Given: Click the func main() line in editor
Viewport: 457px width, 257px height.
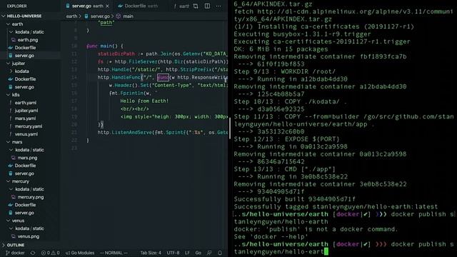Looking at the screenshot, I should click(x=105, y=46).
